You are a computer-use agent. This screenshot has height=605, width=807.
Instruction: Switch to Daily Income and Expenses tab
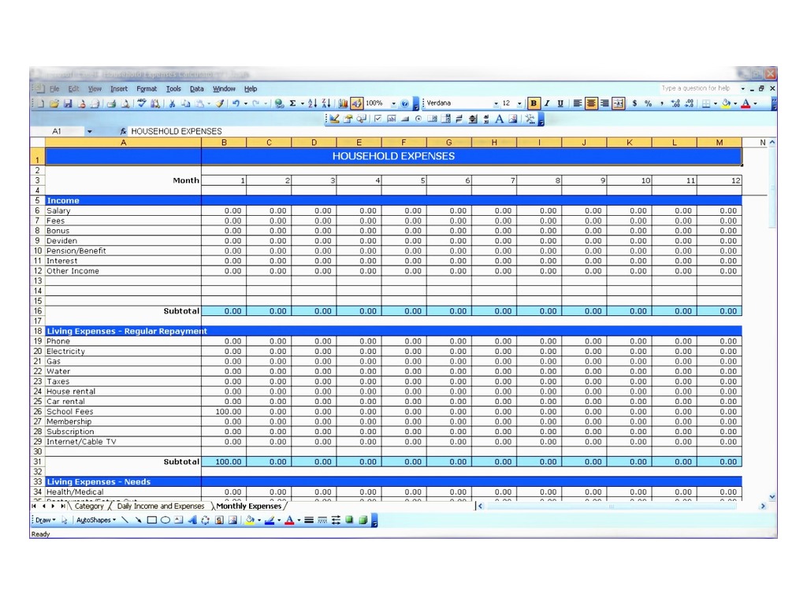pos(161,507)
